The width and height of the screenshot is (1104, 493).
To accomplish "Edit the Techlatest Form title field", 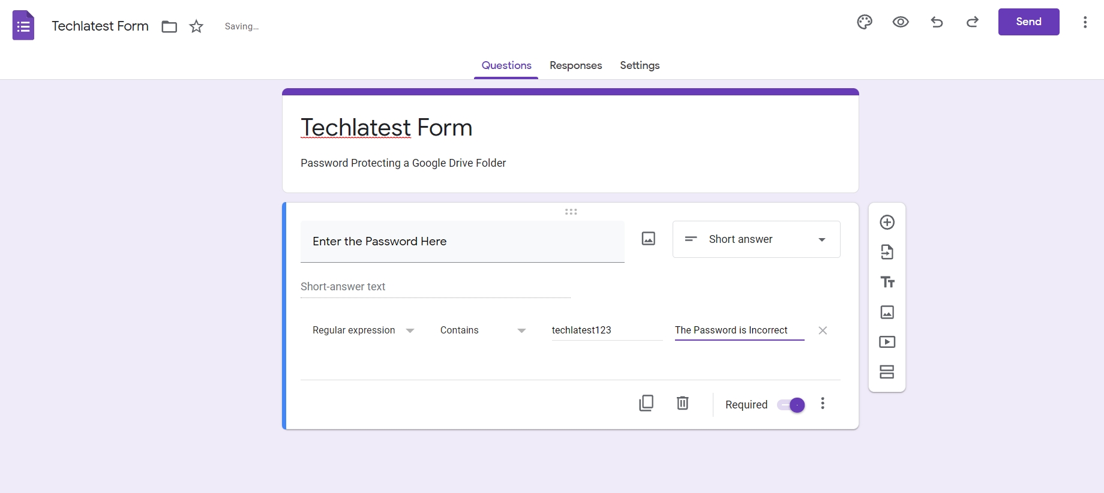I will [386, 128].
